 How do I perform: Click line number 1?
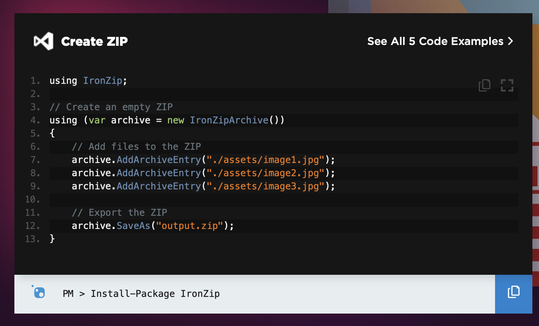point(35,81)
